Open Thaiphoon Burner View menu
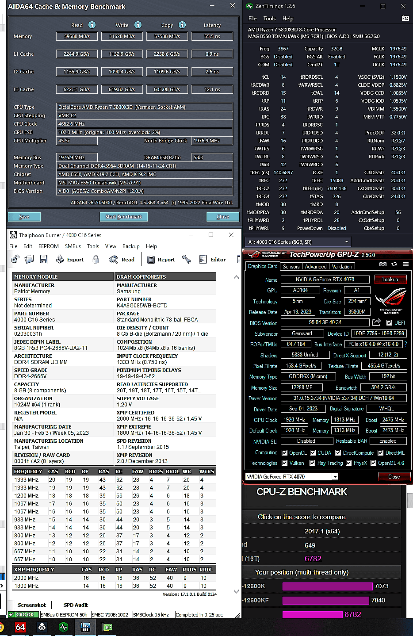The width and height of the screenshot is (413, 636). pyautogui.click(x=111, y=246)
